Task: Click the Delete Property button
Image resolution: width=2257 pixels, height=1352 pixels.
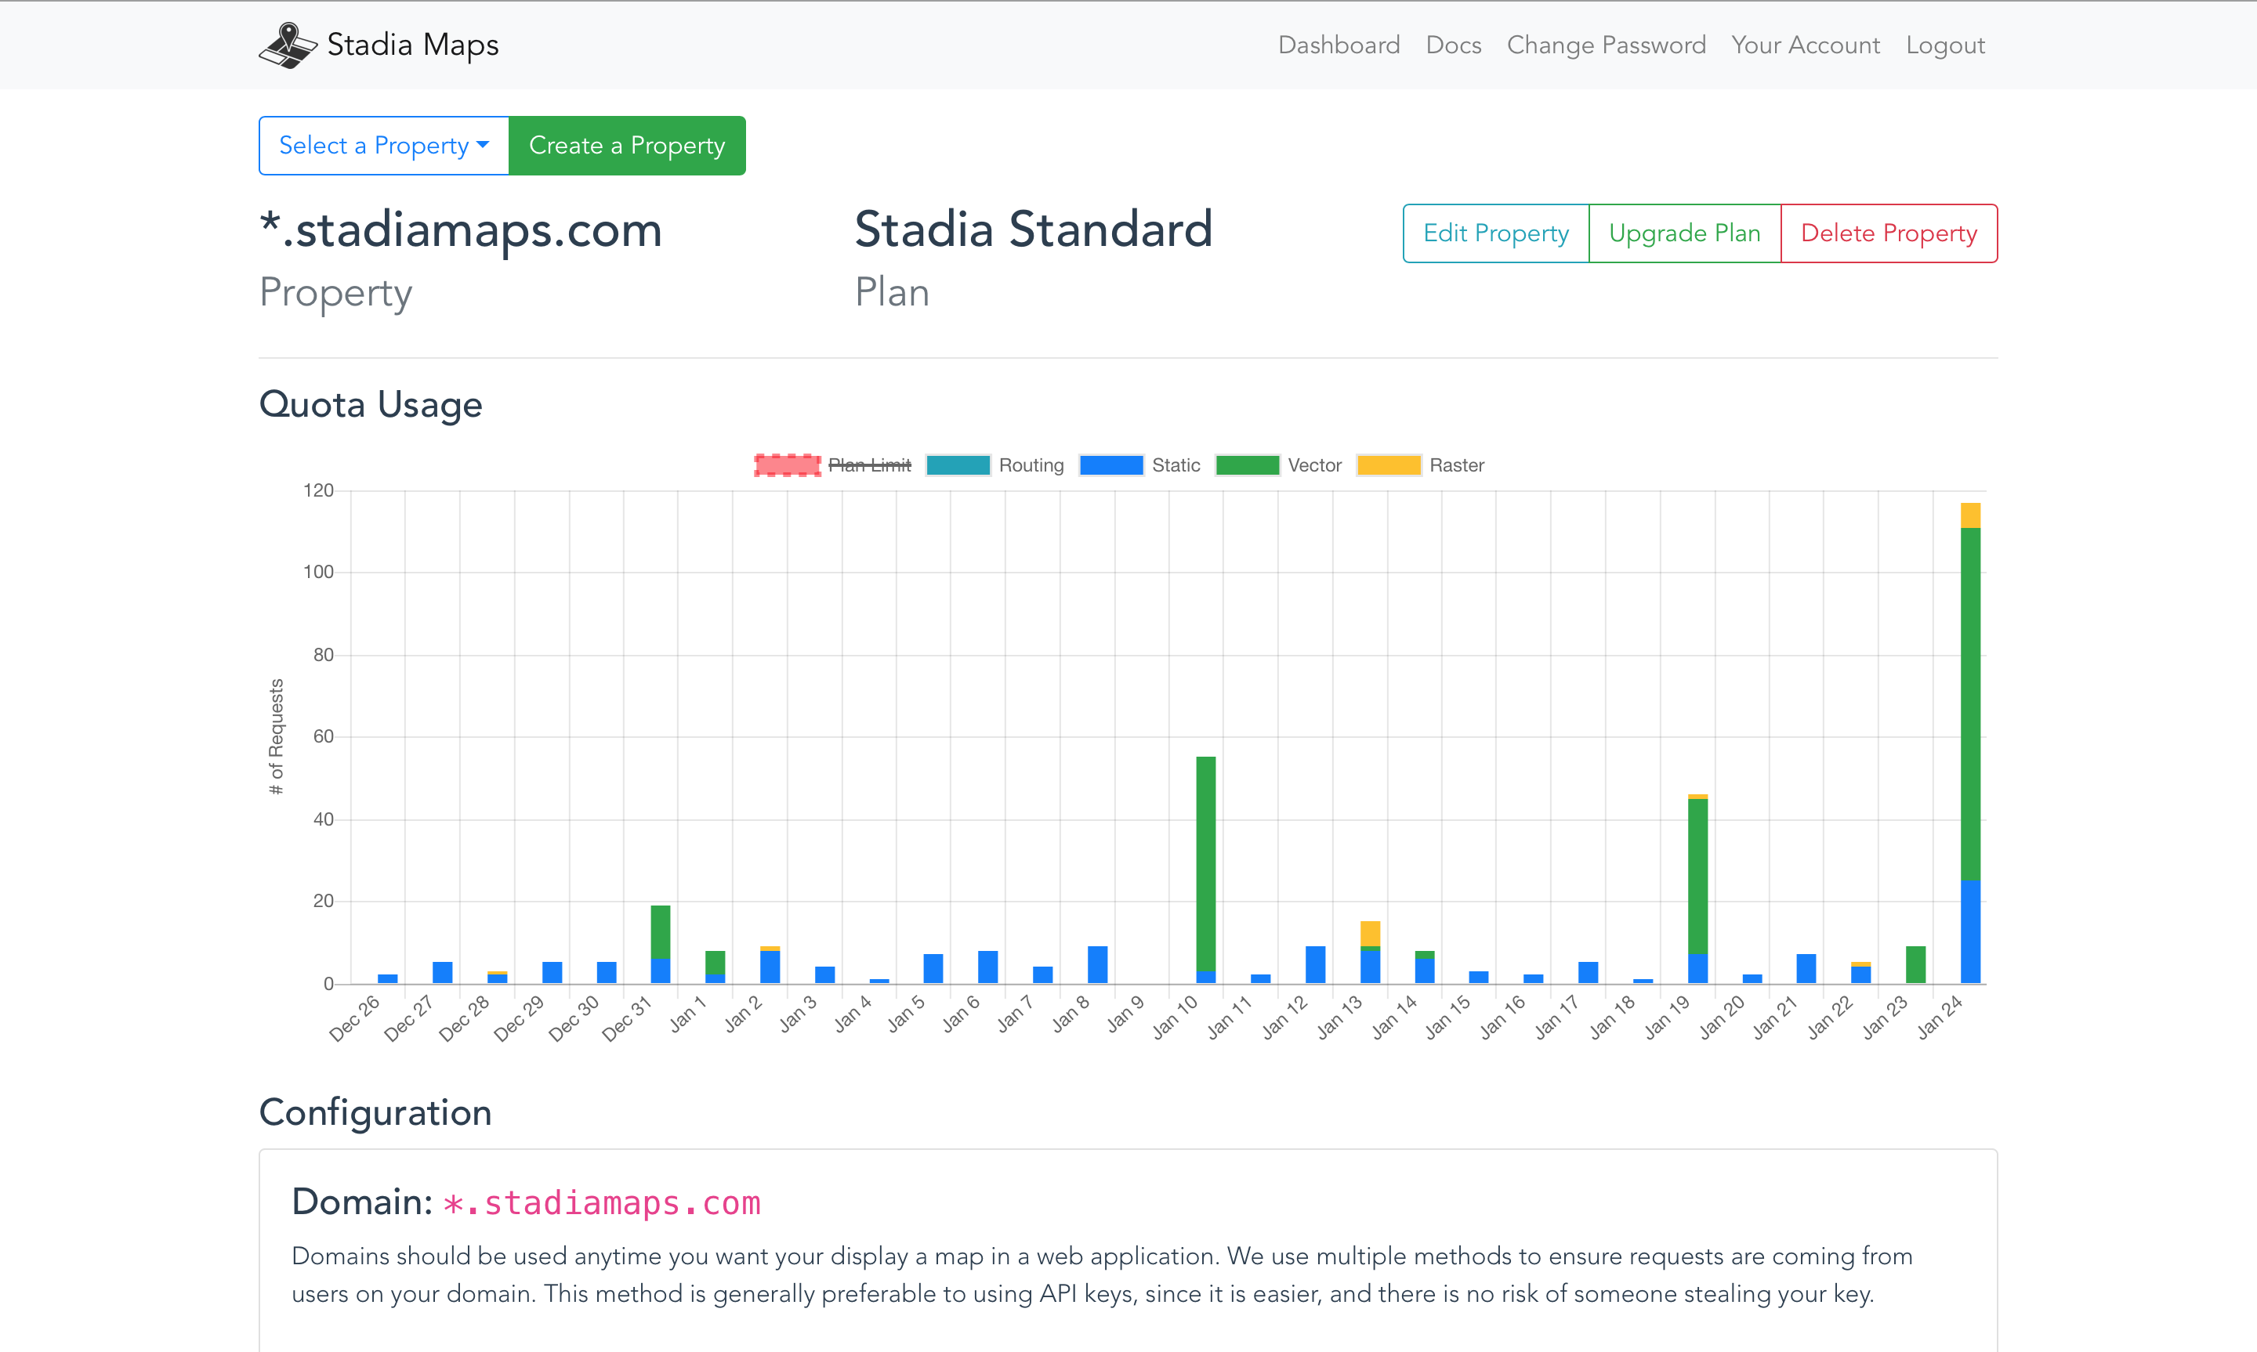Action: pyautogui.click(x=1889, y=233)
